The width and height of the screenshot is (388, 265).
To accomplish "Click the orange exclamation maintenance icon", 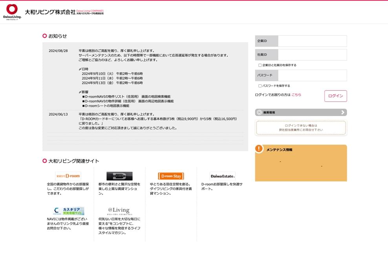I will coord(259,149).
